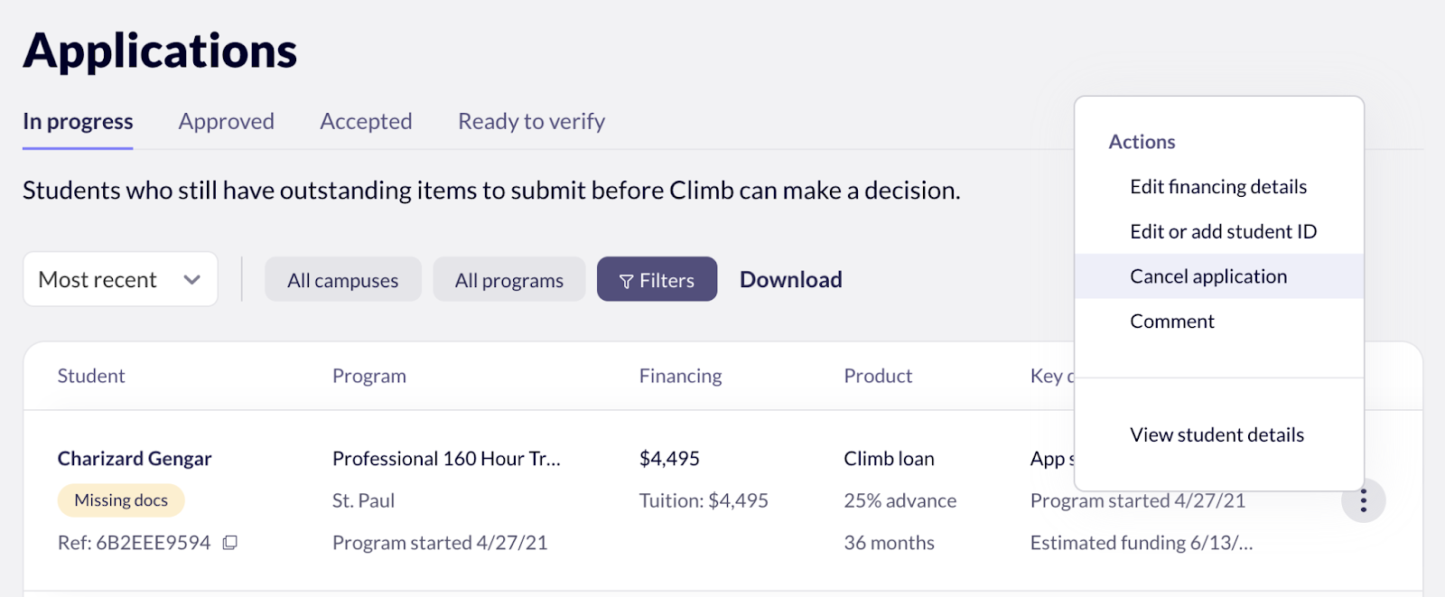Expand the Most recent sort dropdown

pyautogui.click(x=120, y=279)
